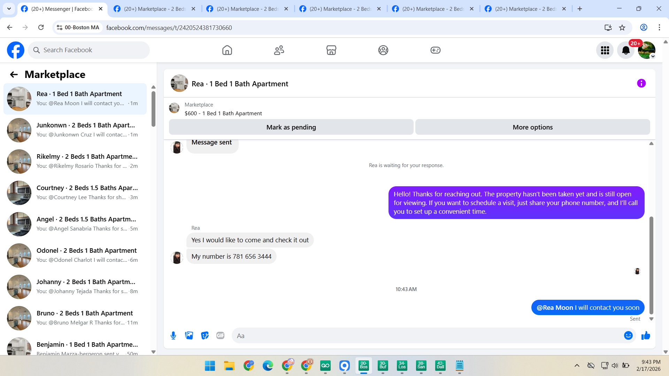
Task: Send a thumbs up like
Action: tap(646, 336)
